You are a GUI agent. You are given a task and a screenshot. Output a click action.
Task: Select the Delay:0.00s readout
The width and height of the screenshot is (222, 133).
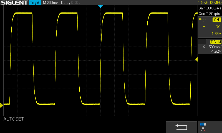coord(71,2)
